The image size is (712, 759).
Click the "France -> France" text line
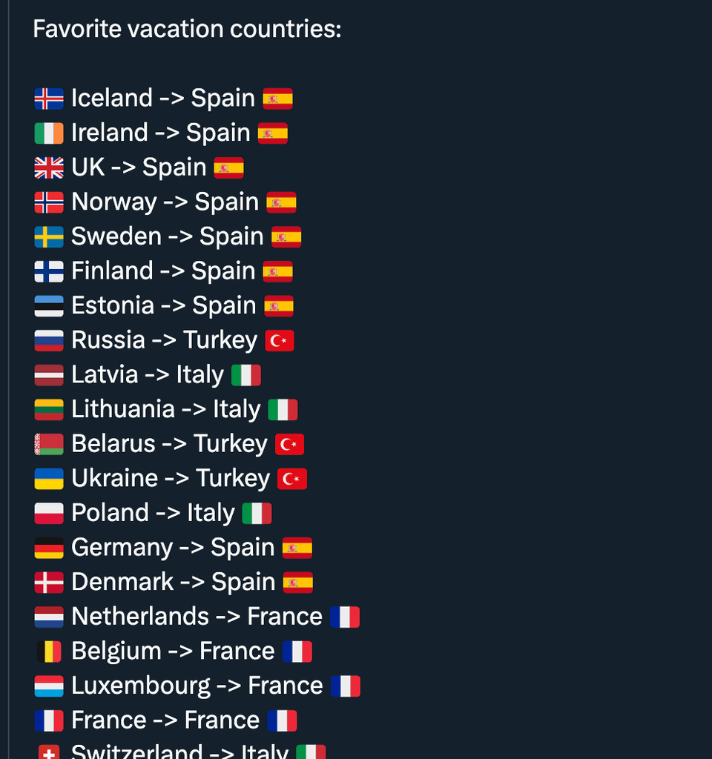[165, 720]
